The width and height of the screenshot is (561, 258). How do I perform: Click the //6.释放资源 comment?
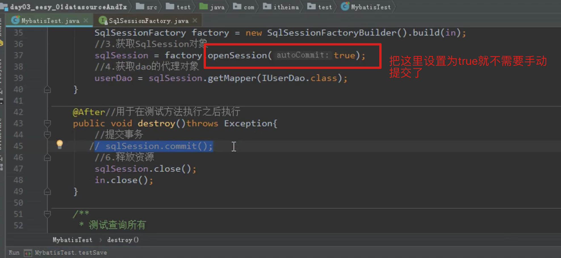pos(124,157)
